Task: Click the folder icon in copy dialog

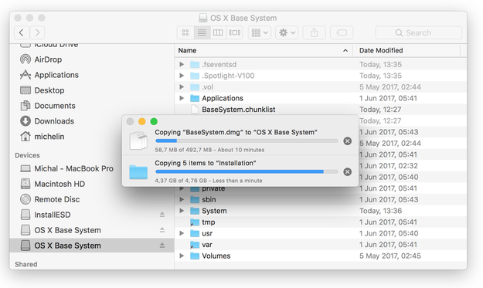Action: 138,172
